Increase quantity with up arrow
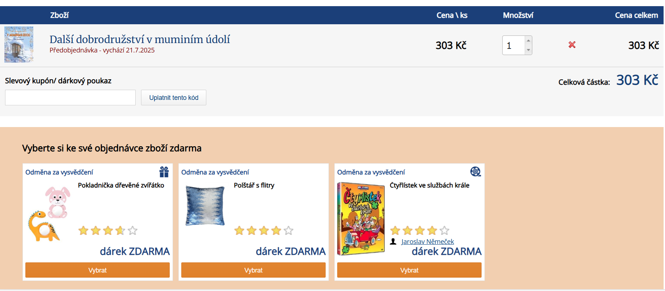665x291 pixels. click(x=528, y=41)
